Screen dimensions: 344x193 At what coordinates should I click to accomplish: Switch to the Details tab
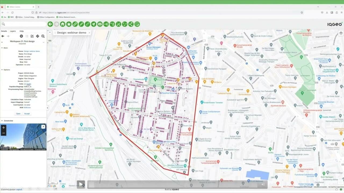pyautogui.click(x=4, y=31)
